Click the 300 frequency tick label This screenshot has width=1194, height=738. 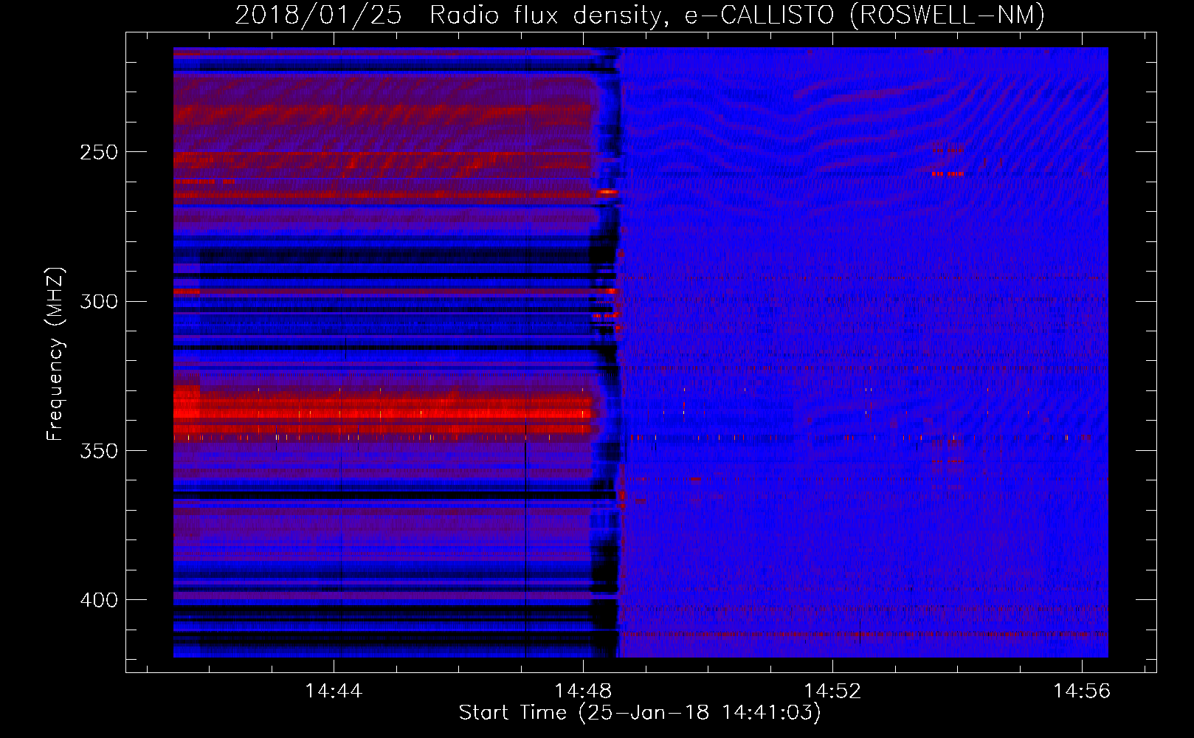[99, 301]
